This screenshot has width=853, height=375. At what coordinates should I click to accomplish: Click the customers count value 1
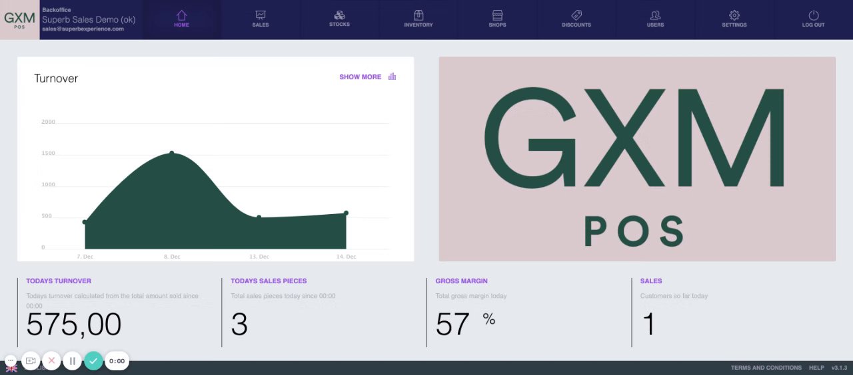pyautogui.click(x=648, y=324)
